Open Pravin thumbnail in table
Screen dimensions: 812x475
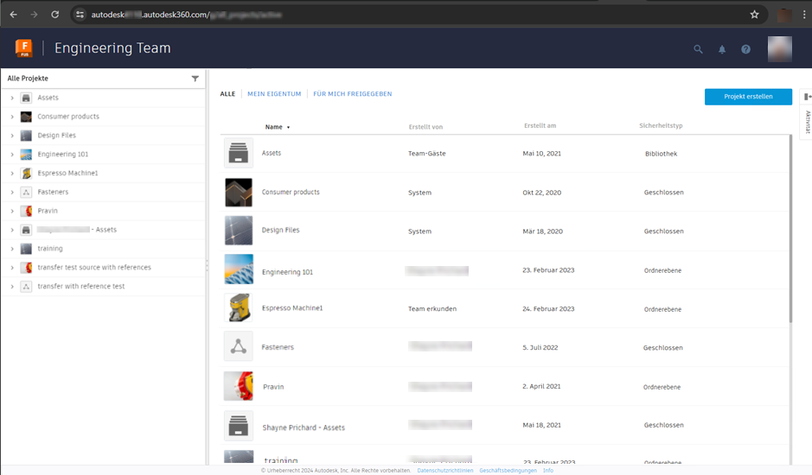coord(238,386)
